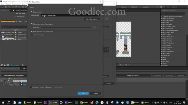Expand BCC10 3D Objects effects category

tap(162, 18)
